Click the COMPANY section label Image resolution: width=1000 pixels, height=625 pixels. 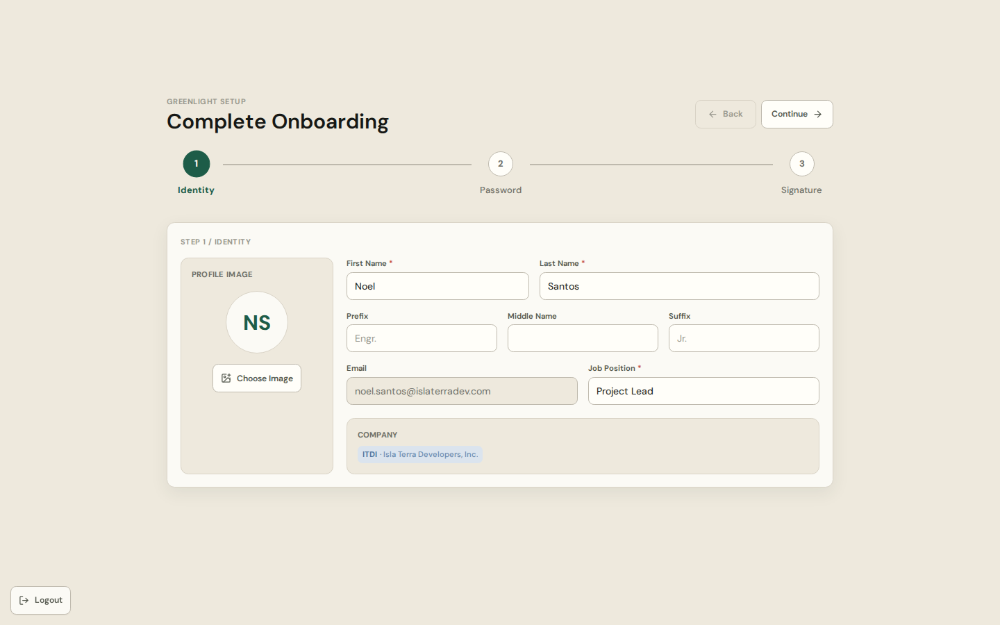(x=378, y=435)
